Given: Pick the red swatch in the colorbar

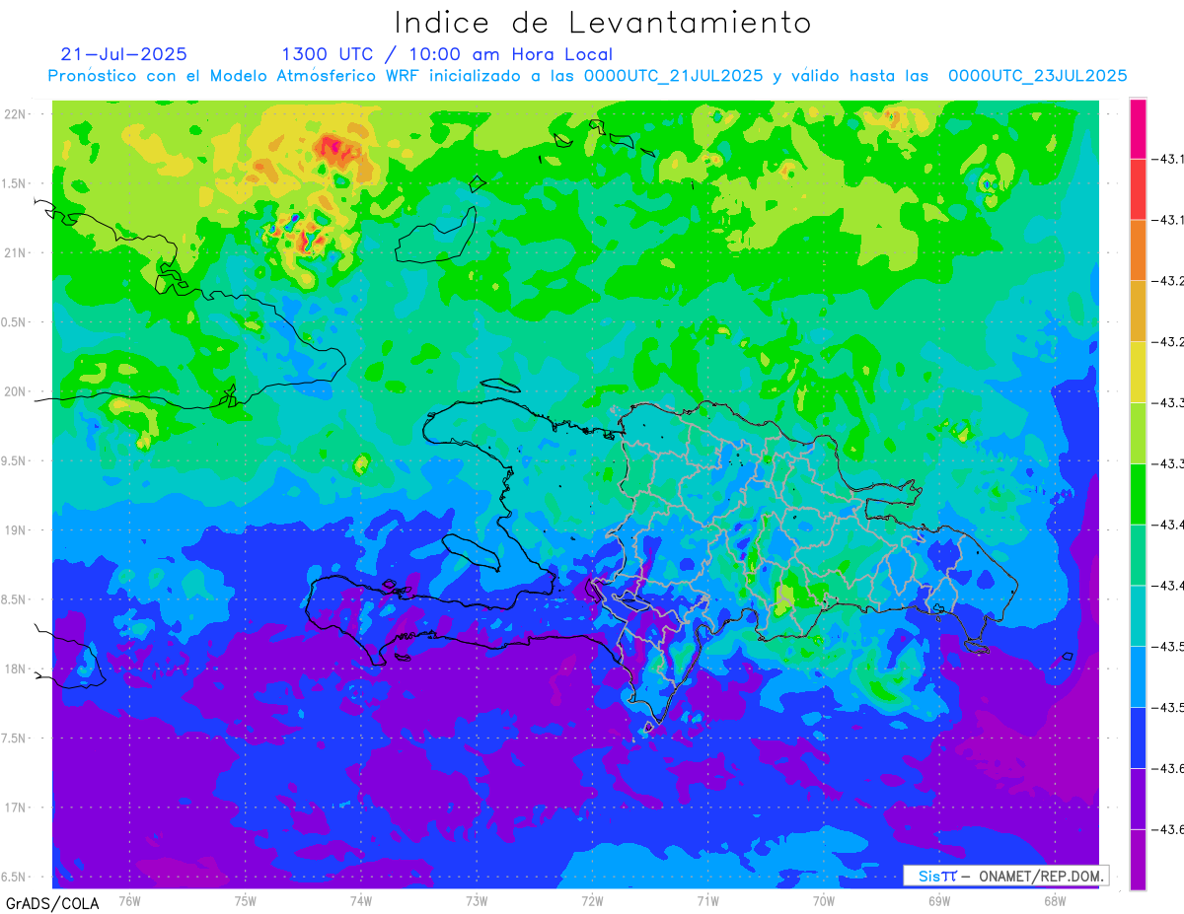Looking at the screenshot, I should click(x=1138, y=189).
